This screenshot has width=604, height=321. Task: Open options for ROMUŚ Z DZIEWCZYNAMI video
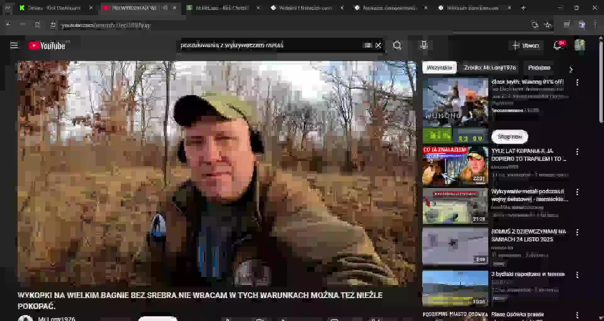(577, 232)
